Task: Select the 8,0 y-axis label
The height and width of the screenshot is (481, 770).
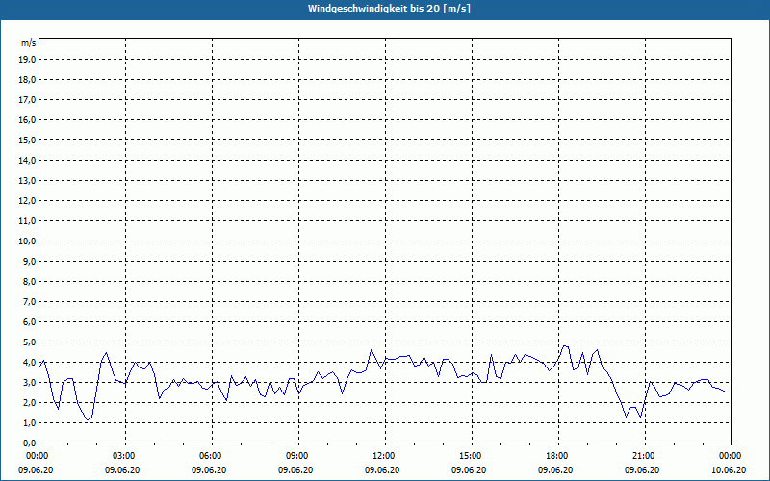Action: (x=29, y=281)
